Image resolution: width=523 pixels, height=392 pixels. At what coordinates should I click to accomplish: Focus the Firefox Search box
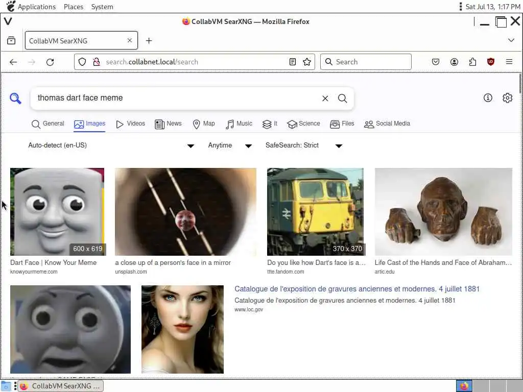tap(366, 62)
